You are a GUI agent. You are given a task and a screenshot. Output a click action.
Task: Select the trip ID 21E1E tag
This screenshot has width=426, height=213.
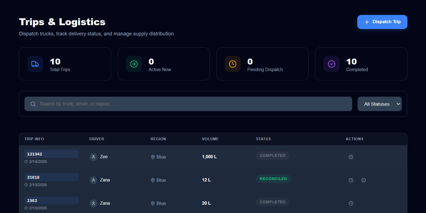pyautogui.click(x=51, y=177)
